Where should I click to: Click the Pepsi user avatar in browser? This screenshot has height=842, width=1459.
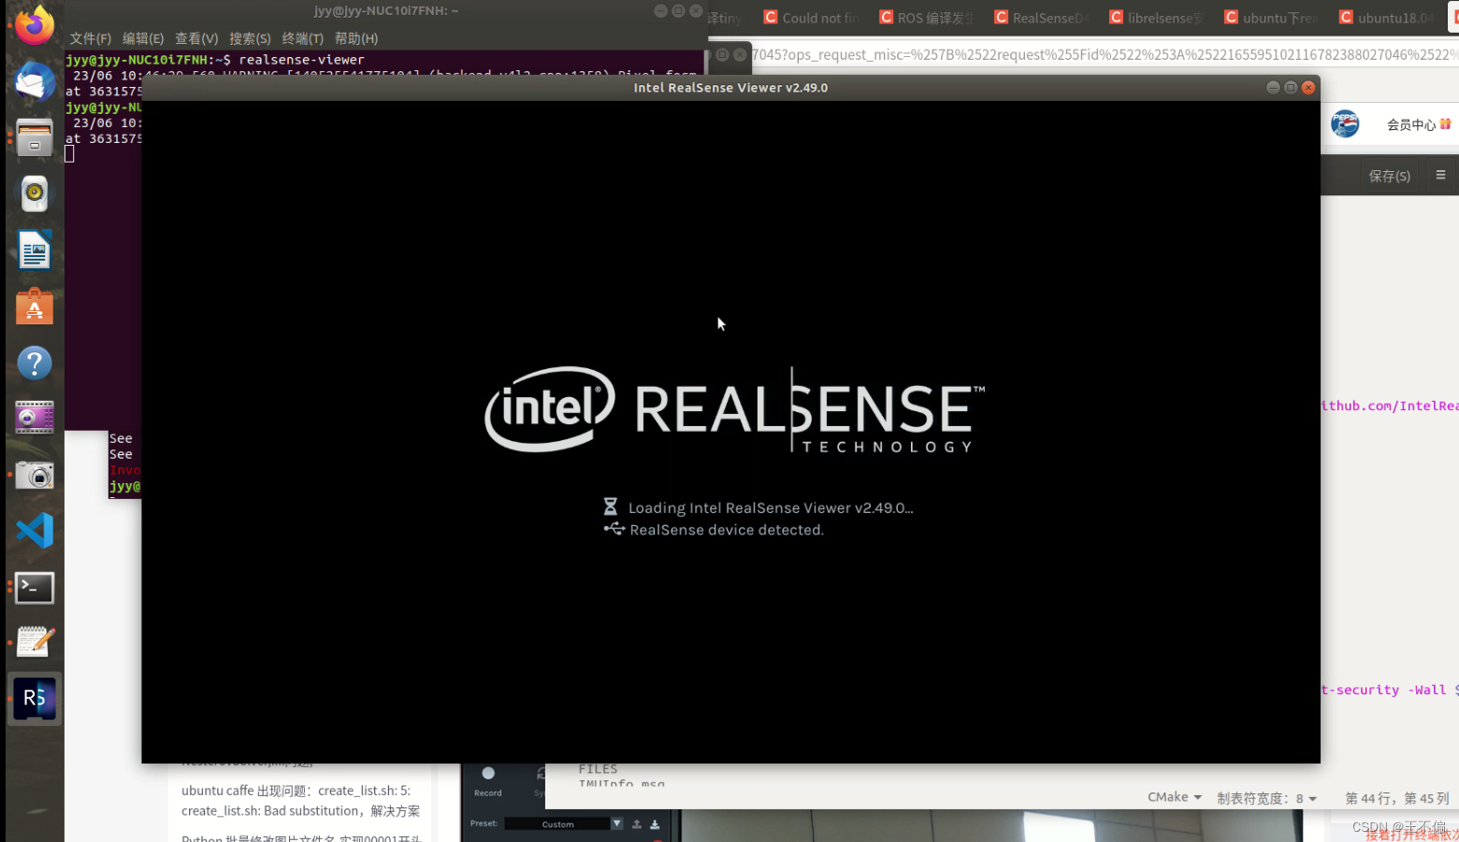[1345, 123]
